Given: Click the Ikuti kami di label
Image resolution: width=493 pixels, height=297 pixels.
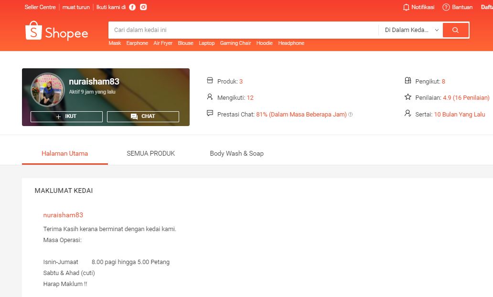Looking at the screenshot, I should [111, 7].
